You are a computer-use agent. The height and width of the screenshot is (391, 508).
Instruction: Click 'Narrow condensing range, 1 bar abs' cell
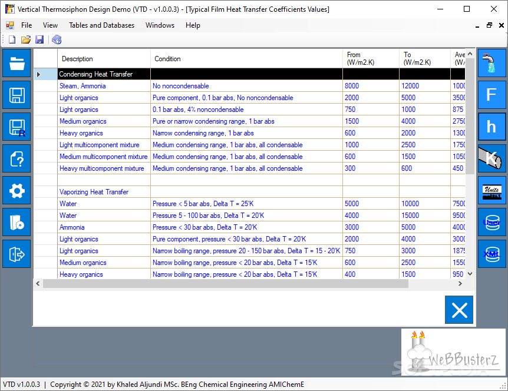tap(246, 133)
